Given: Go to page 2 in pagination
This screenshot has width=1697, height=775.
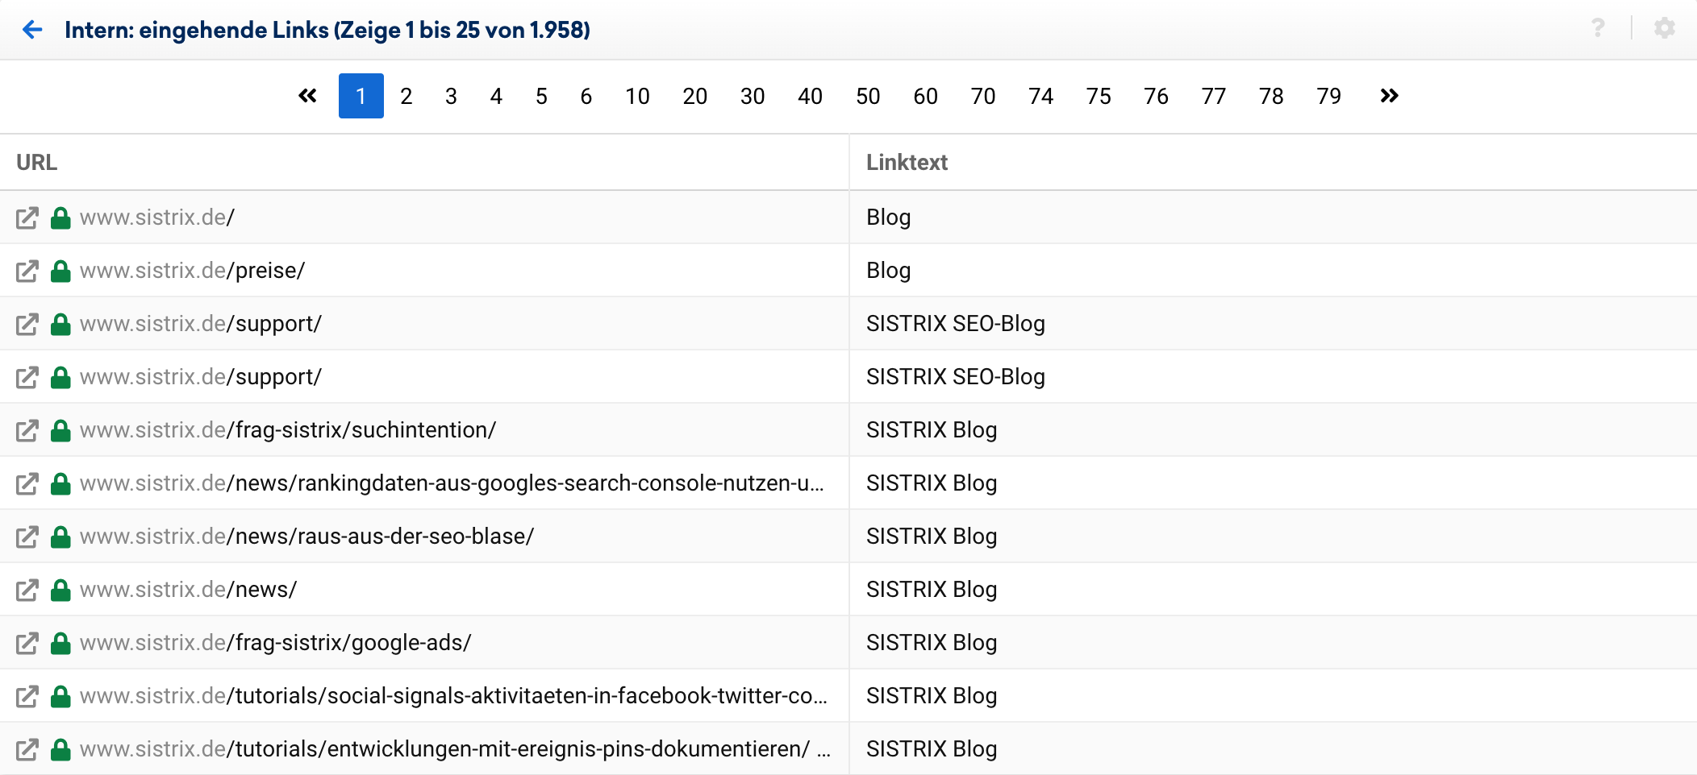Looking at the screenshot, I should [x=406, y=97].
